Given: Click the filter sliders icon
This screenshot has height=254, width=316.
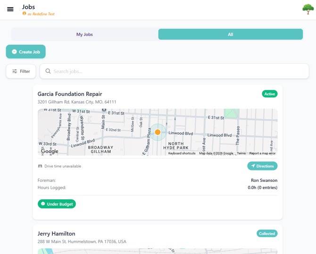Looking at the screenshot, I should coord(15,71).
